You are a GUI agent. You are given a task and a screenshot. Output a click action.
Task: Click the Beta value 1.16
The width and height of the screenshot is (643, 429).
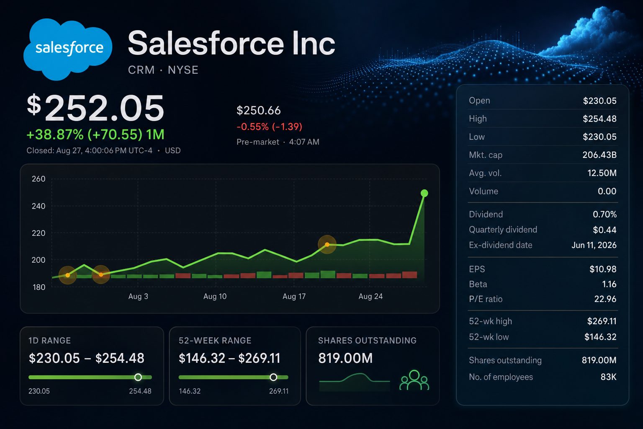pyautogui.click(x=609, y=284)
